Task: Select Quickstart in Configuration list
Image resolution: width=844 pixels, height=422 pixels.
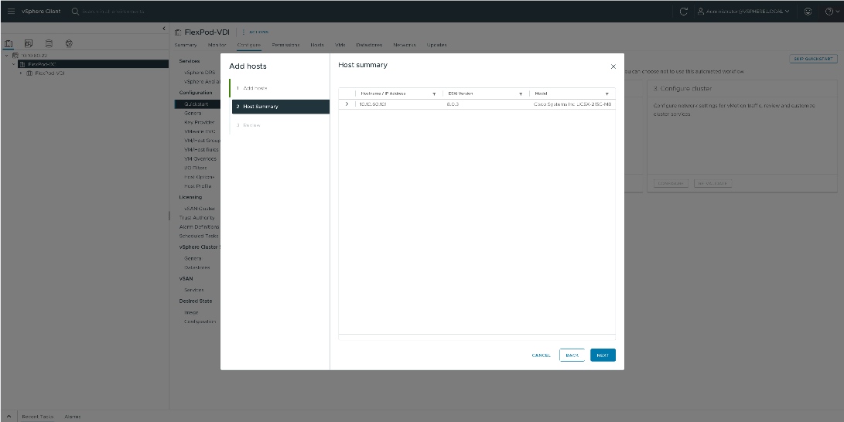Action: point(196,104)
